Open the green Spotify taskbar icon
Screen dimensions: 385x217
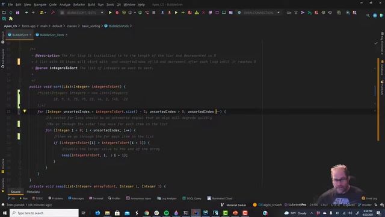[x=166, y=213]
